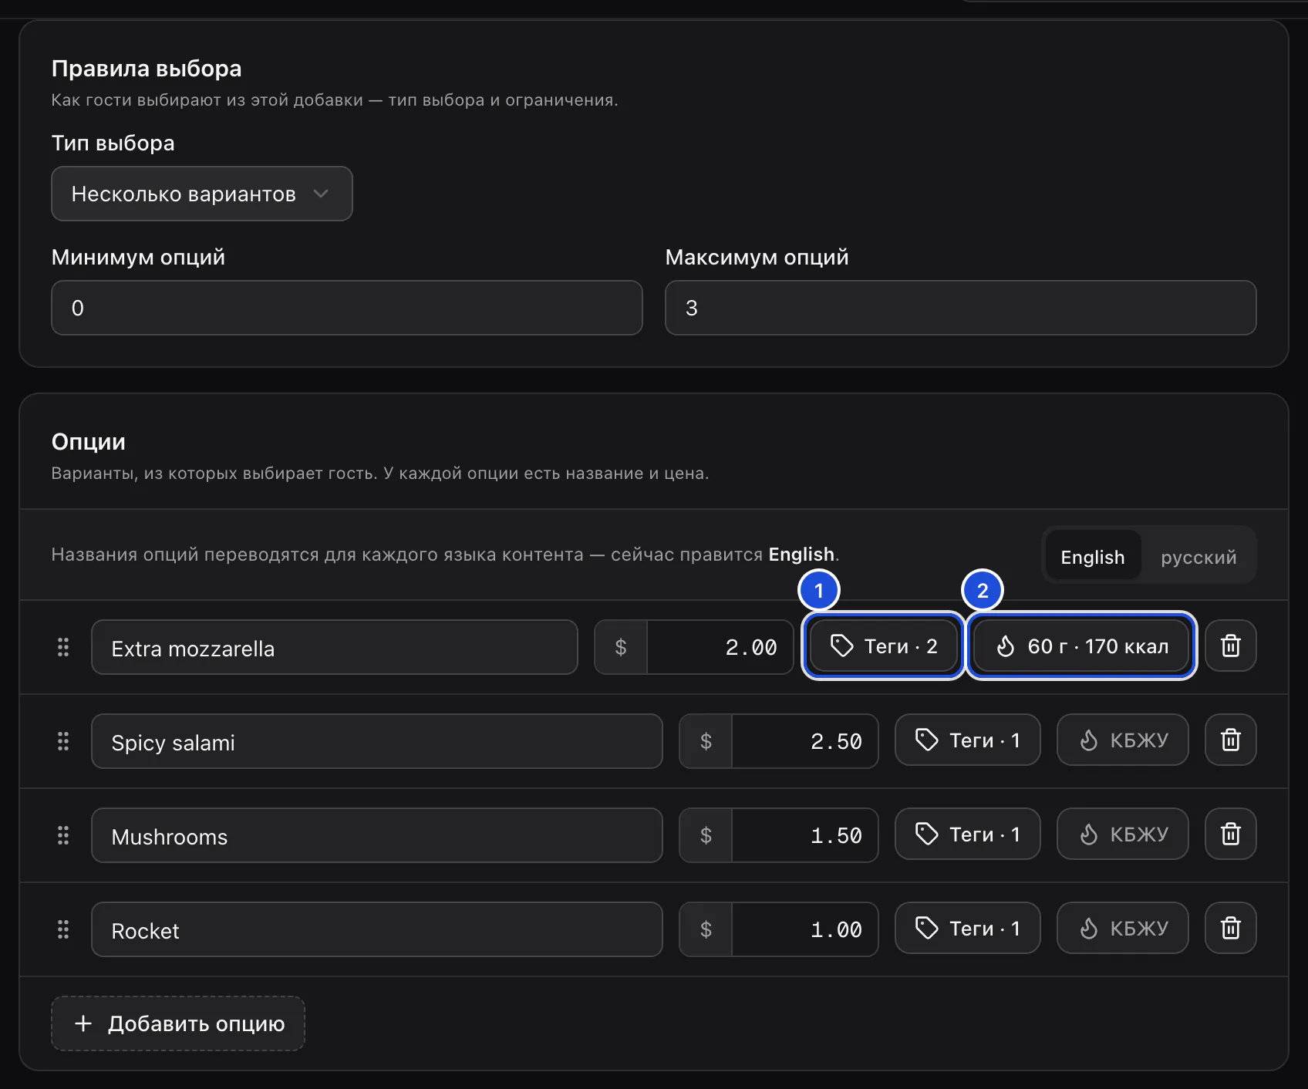This screenshot has width=1308, height=1089.
Task: Click drag handle of Spicy salami row
Action: (63, 741)
